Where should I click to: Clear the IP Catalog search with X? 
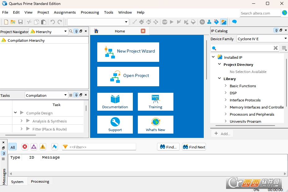(x=276, y=48)
